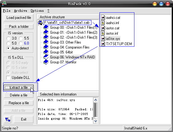Click the book icon for Group 03
This screenshot has height=132, width=173.
46,42
